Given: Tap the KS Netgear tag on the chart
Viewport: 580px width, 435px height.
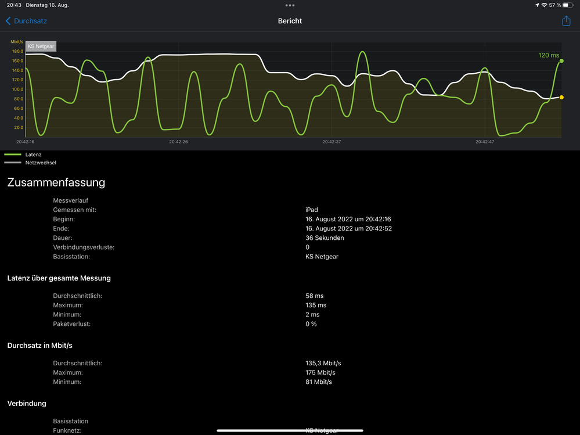Looking at the screenshot, I should (41, 46).
